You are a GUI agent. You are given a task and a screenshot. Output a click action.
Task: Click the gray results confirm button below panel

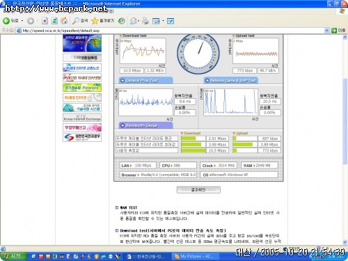198,190
